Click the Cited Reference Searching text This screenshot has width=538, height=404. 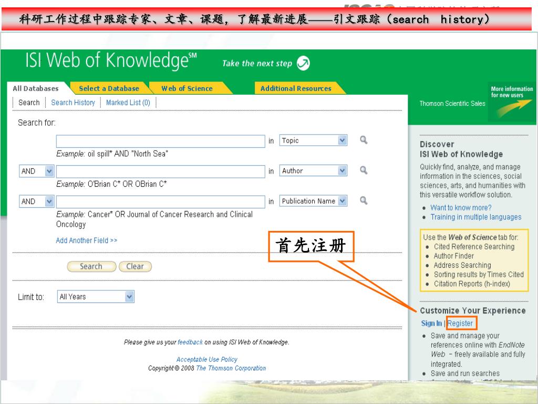pos(474,247)
